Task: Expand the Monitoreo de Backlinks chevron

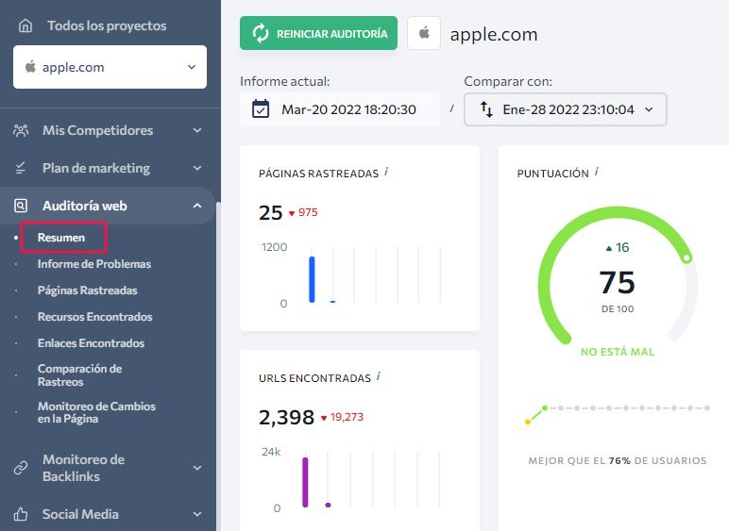Action: [197, 468]
